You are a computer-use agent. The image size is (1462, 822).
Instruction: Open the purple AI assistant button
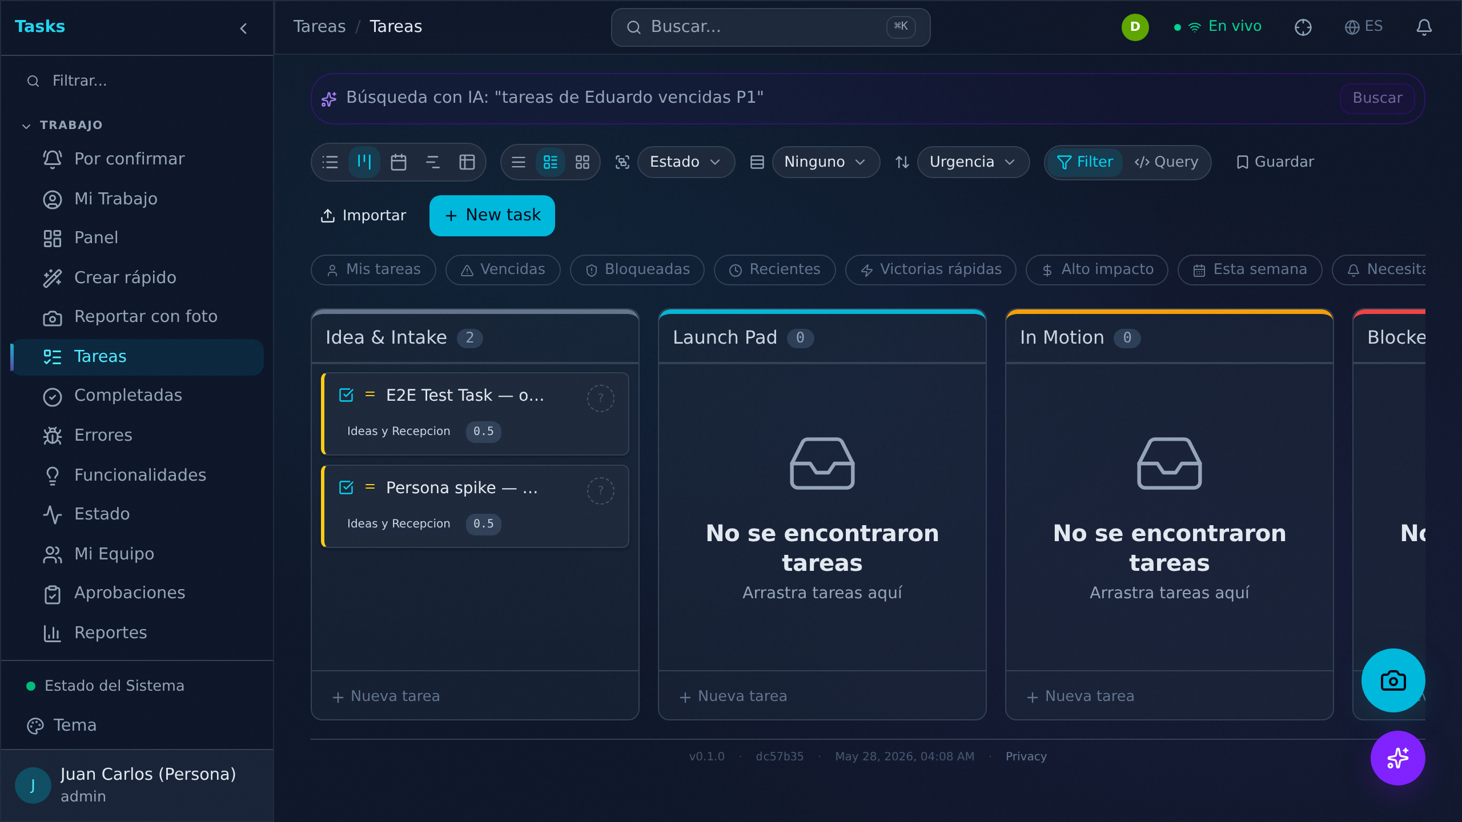[x=1398, y=758]
